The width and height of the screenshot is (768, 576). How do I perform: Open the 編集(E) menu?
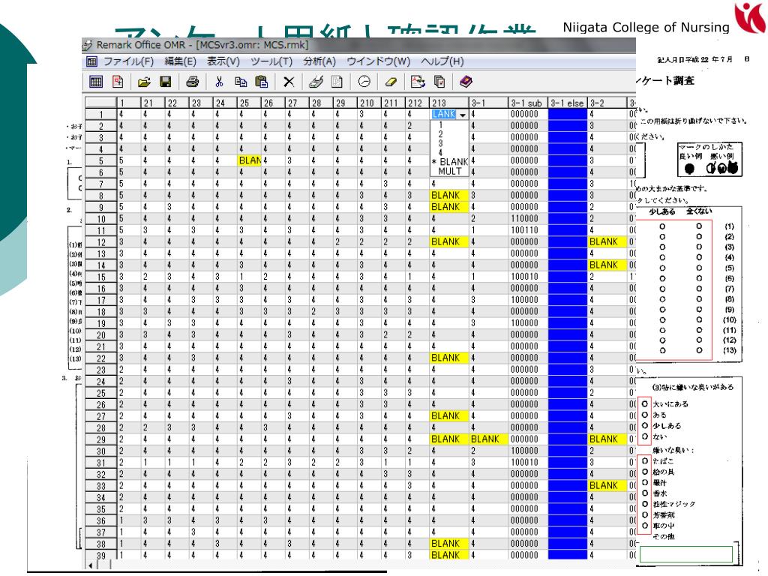pyautogui.click(x=180, y=61)
